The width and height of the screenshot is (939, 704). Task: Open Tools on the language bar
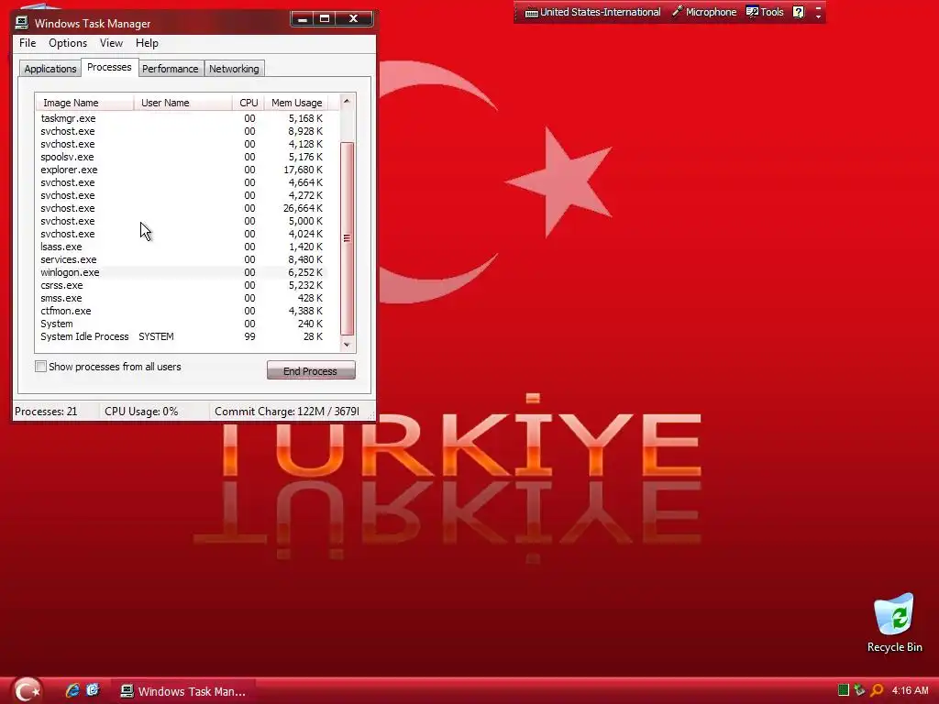tap(765, 12)
